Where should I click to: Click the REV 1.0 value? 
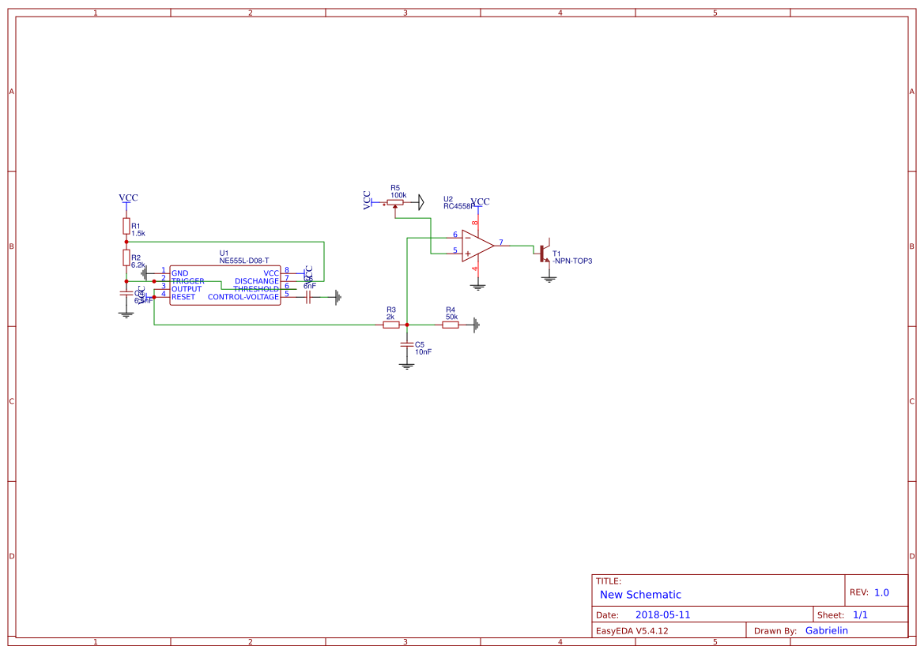tap(881, 592)
